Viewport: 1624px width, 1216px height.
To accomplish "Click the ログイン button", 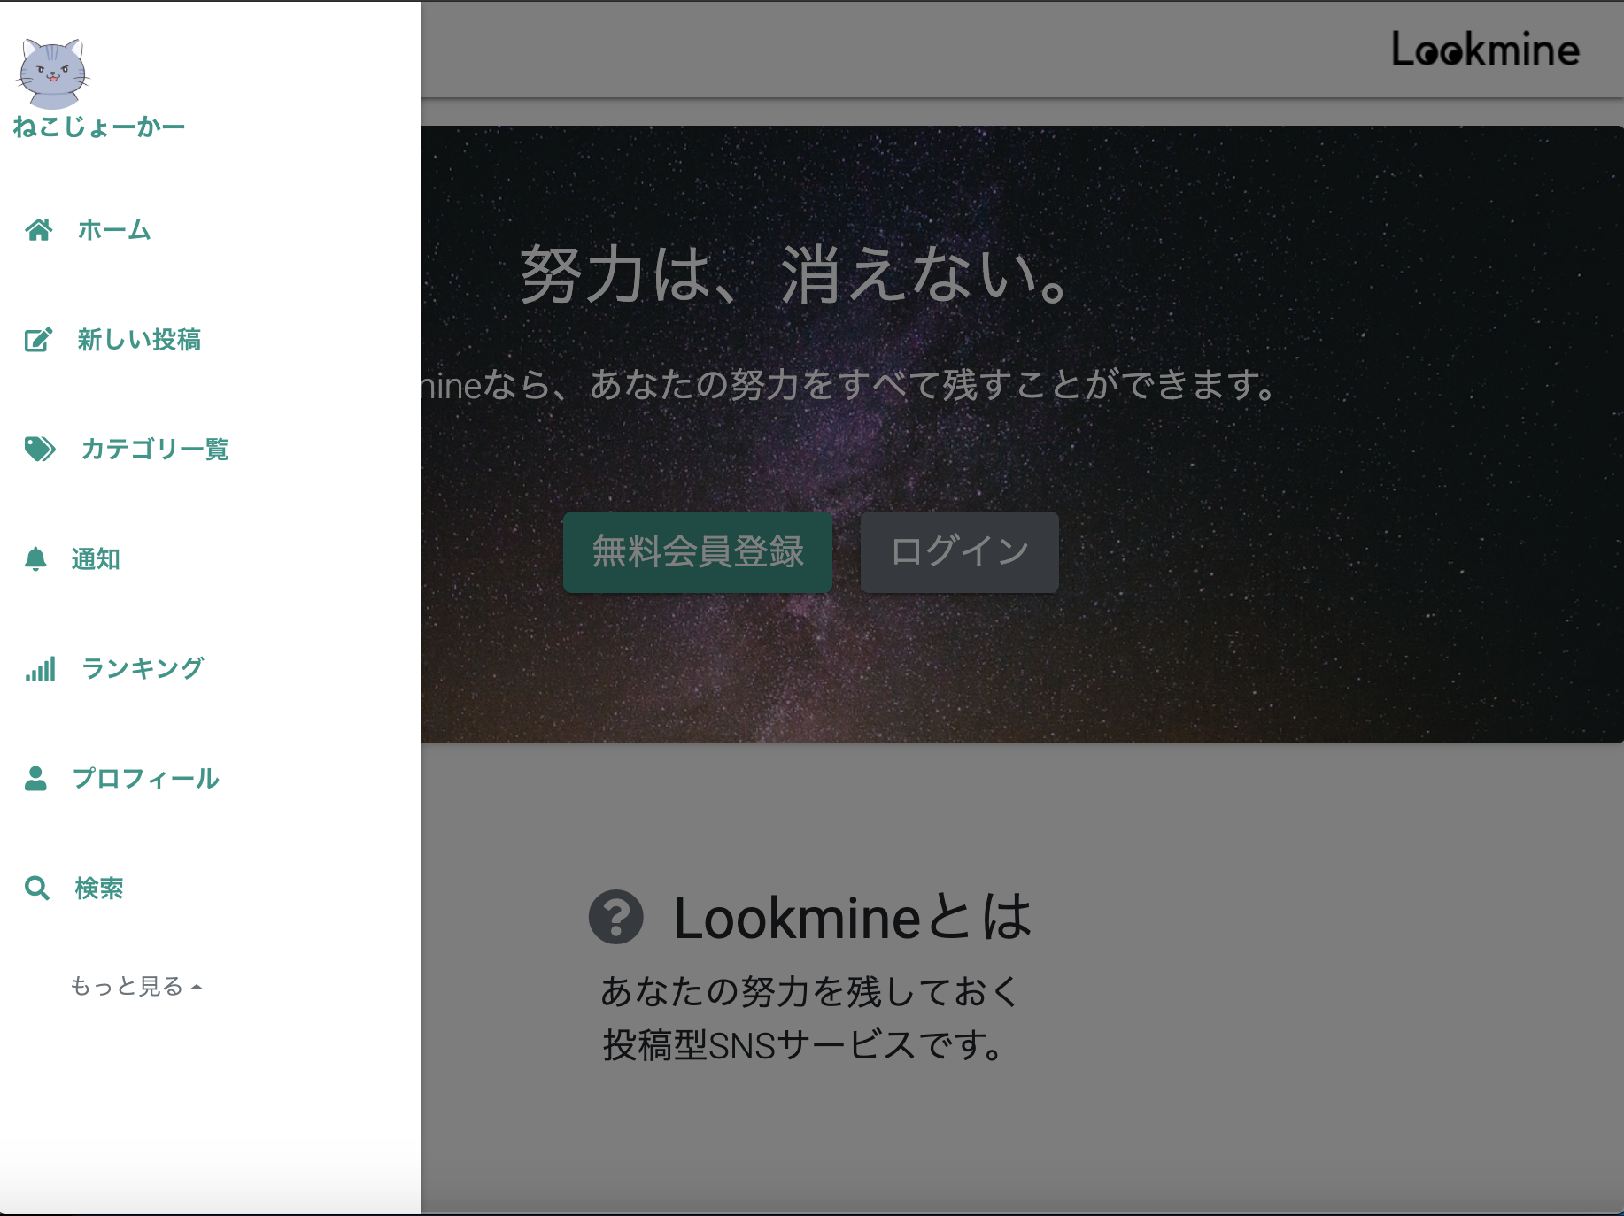I will point(960,551).
